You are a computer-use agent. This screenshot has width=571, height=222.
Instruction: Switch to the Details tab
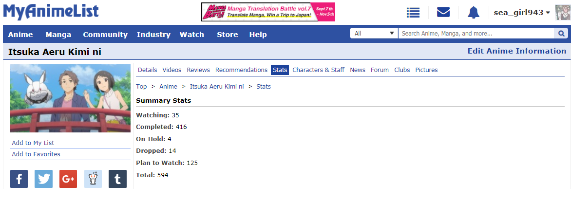(148, 70)
